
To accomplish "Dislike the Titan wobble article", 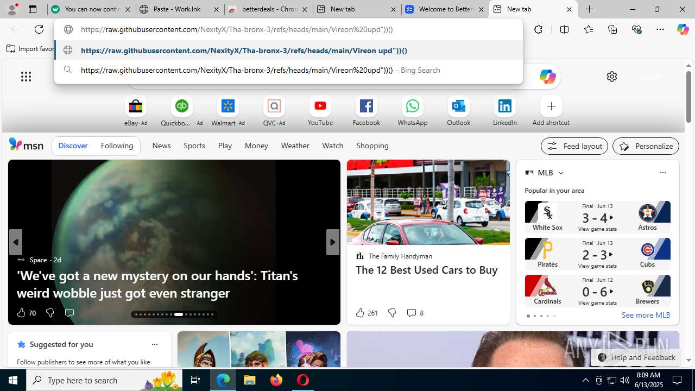I will pos(50,313).
